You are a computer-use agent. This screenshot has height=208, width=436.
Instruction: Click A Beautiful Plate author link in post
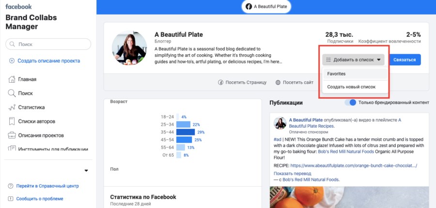(306, 120)
